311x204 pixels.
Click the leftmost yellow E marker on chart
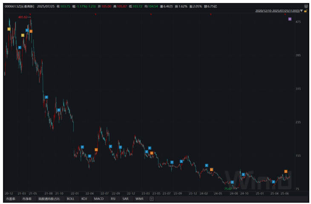click(x=9, y=29)
